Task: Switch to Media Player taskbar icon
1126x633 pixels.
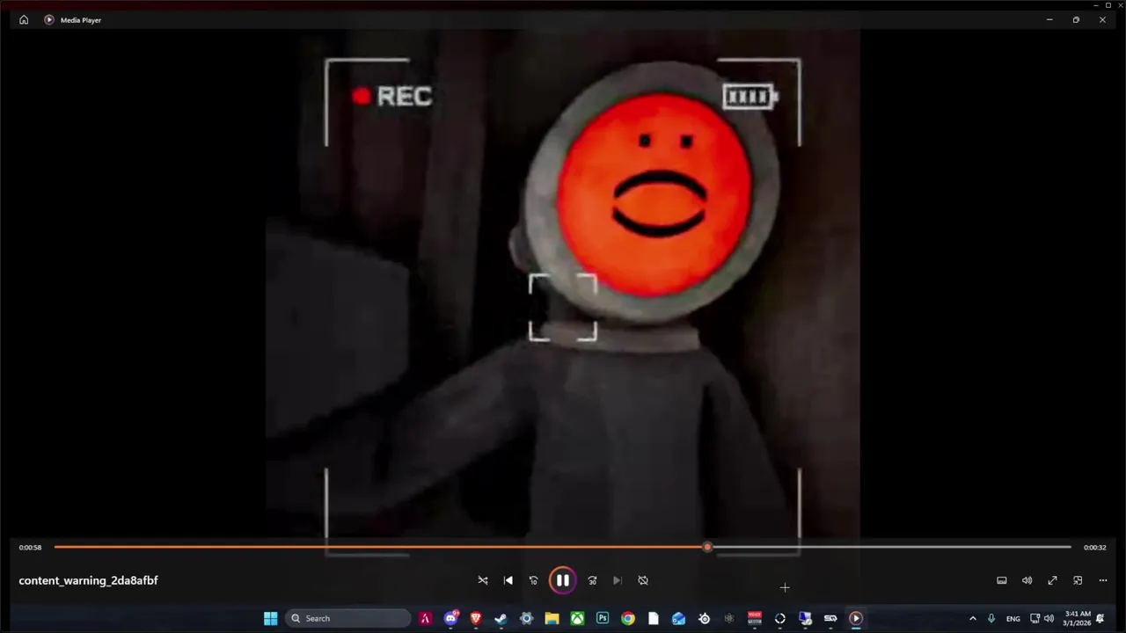Action: 856,618
